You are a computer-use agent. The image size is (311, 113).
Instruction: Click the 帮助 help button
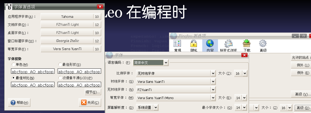[x=19, y=103]
